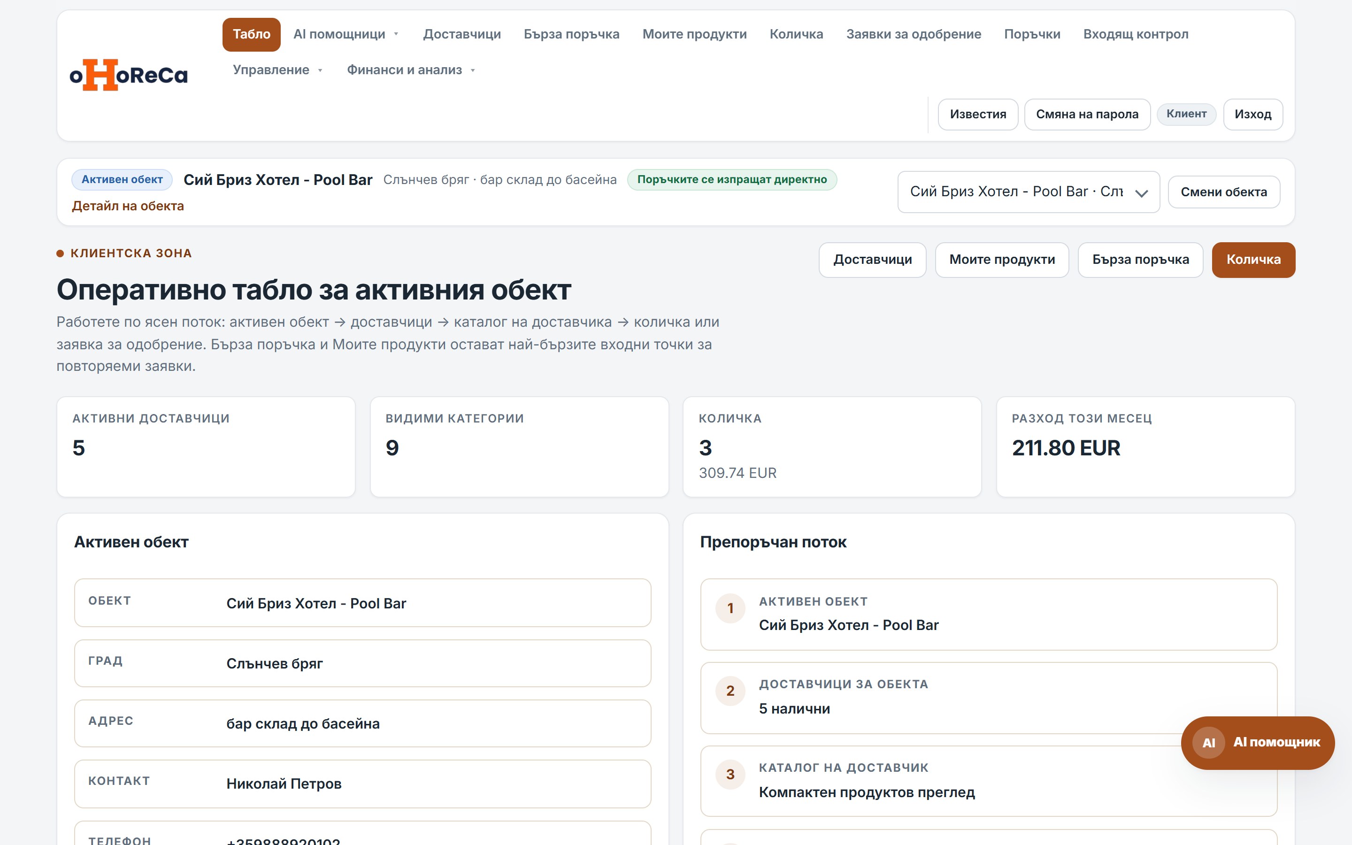Click the бар склад до басейна address

coord(303,724)
